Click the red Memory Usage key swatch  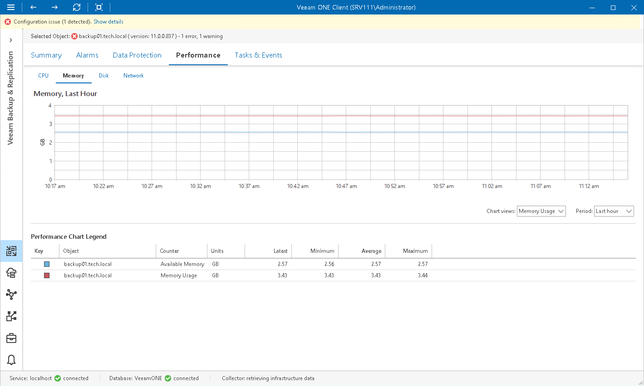pyautogui.click(x=47, y=275)
